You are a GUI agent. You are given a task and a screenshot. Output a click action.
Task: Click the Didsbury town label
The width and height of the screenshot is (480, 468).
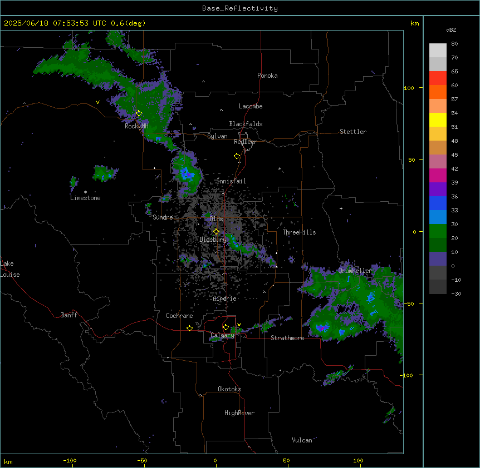point(213,240)
